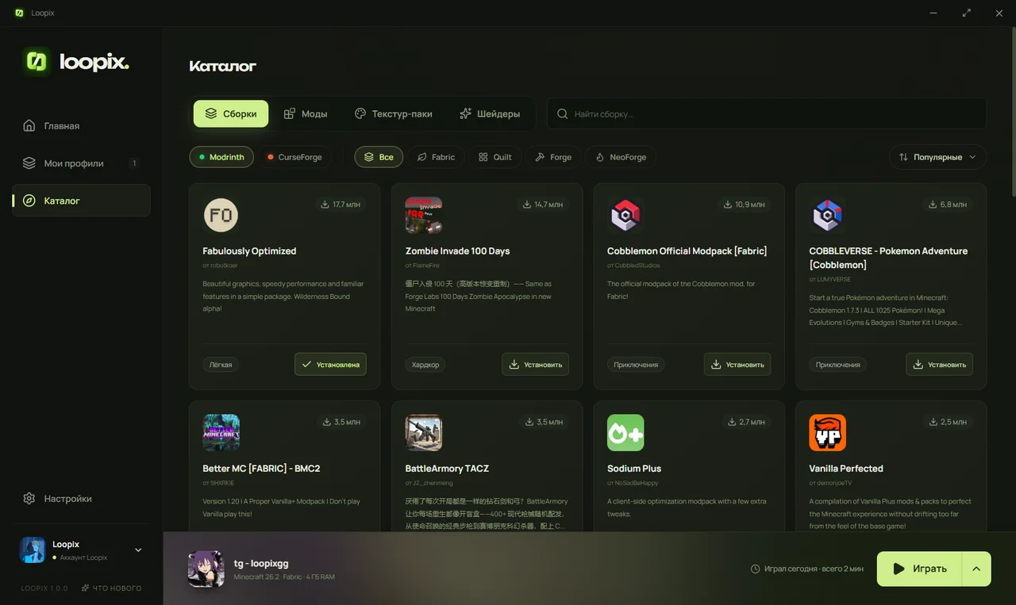Click the Sodium Plus green icon
Image resolution: width=1016 pixels, height=605 pixels.
625,432
